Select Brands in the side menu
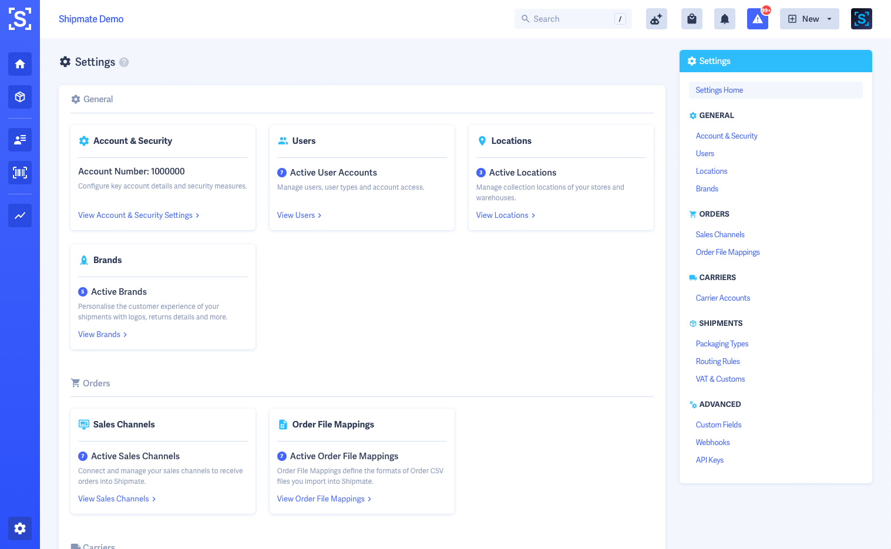This screenshot has width=891, height=549. click(707, 188)
